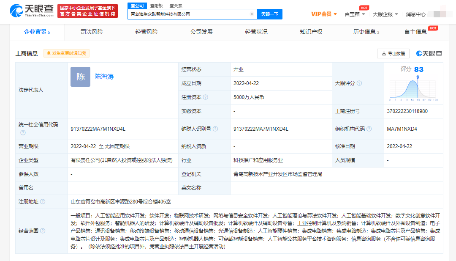Viewport: 456px width, 261px height.
Task: Open 陈海涛 legal representative link
Action: (x=104, y=77)
